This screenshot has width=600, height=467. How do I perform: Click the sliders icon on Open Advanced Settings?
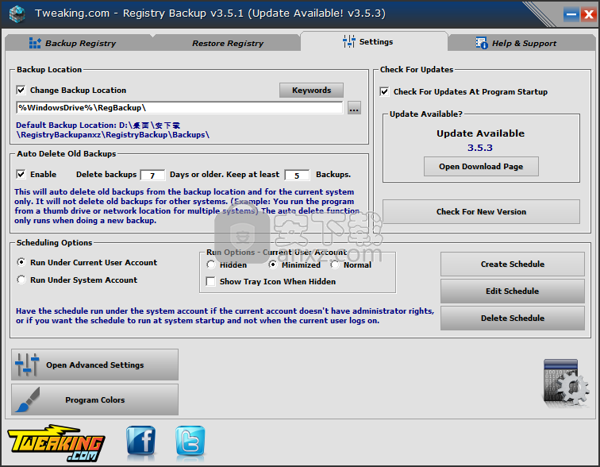[27, 365]
